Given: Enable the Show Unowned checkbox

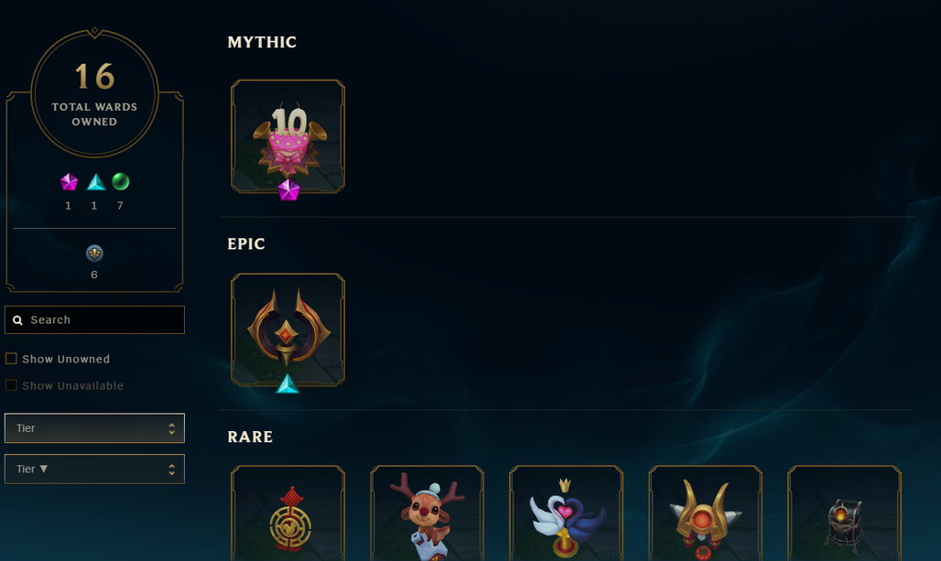Looking at the screenshot, I should coord(11,359).
